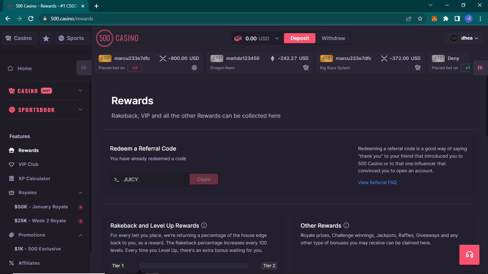
Task: Click the XP Calculator icon
Action: point(11,179)
